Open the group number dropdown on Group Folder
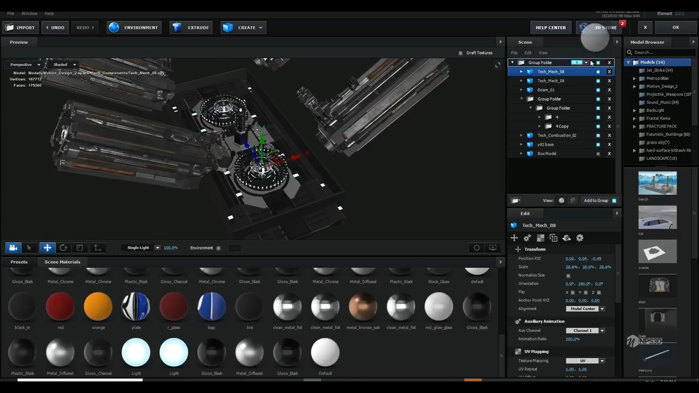This screenshot has height=393, width=699. click(586, 63)
